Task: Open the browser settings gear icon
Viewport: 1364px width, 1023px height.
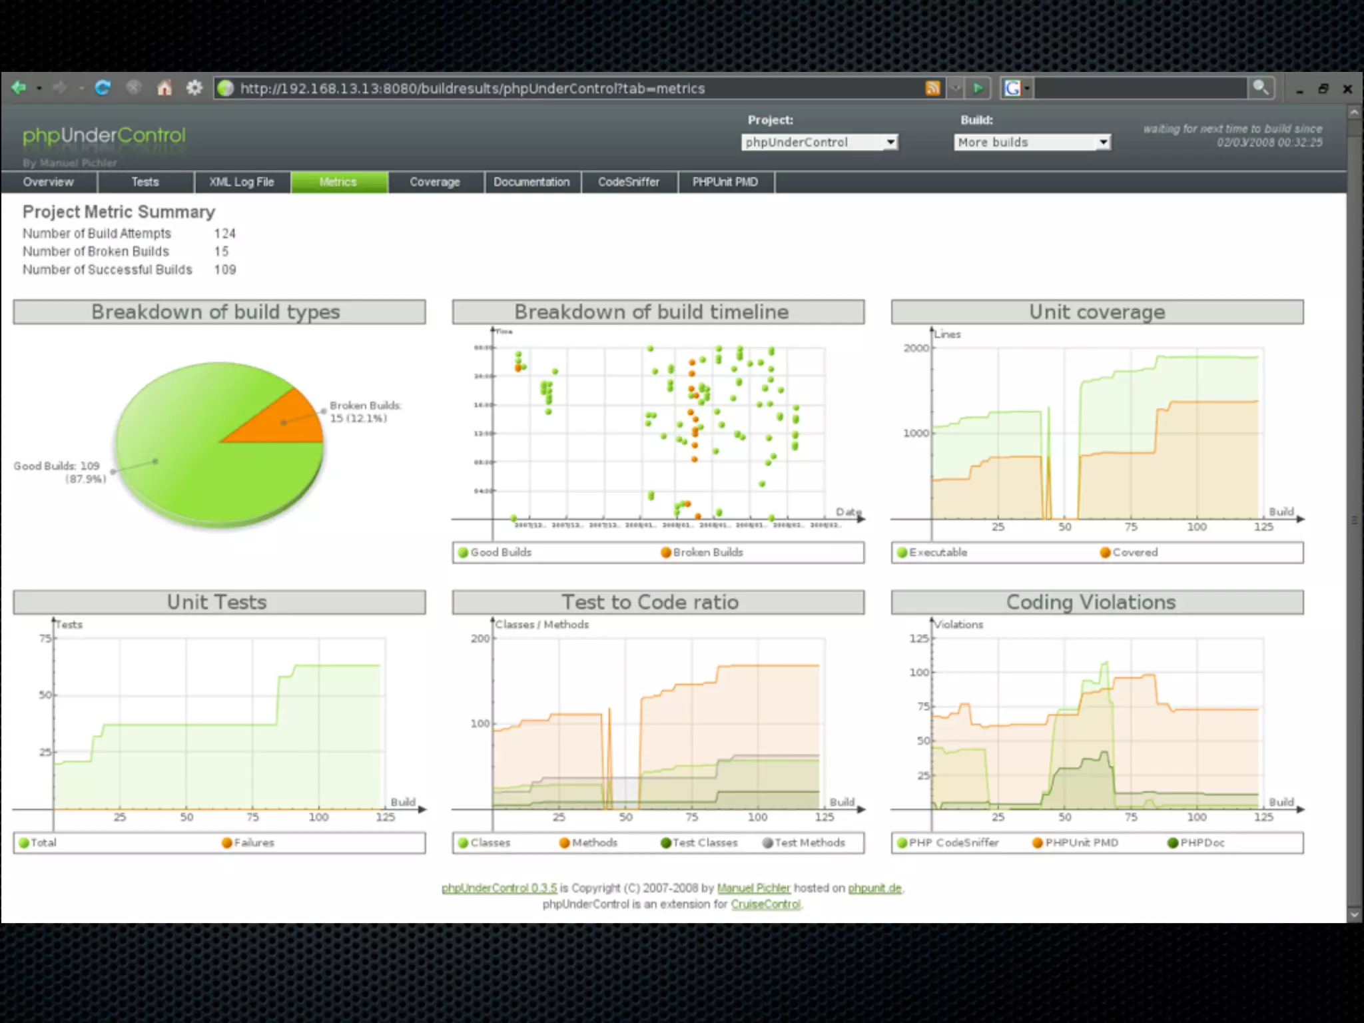Action: [x=194, y=88]
